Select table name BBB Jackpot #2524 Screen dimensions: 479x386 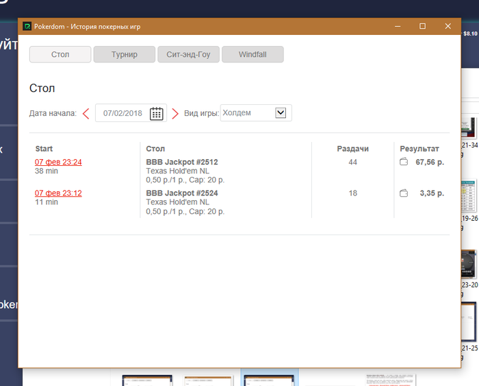(182, 193)
